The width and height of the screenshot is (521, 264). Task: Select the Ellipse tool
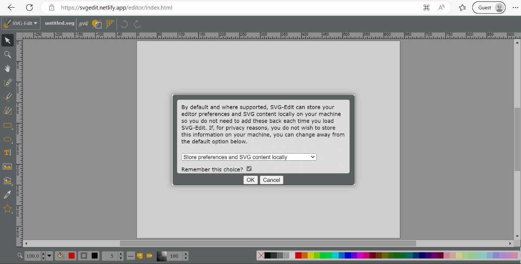point(7,139)
